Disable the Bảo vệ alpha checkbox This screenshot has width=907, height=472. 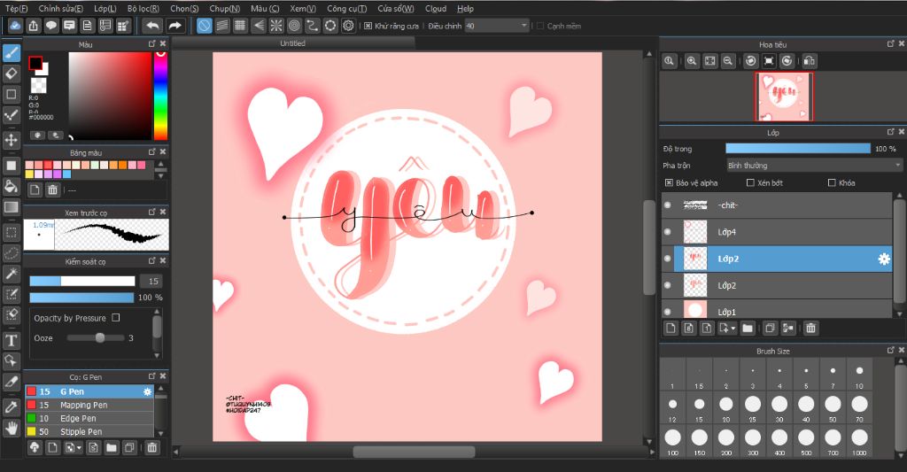click(x=669, y=182)
